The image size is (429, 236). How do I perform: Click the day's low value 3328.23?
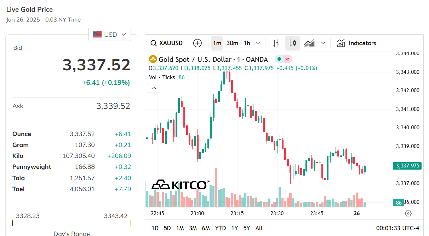28,216
